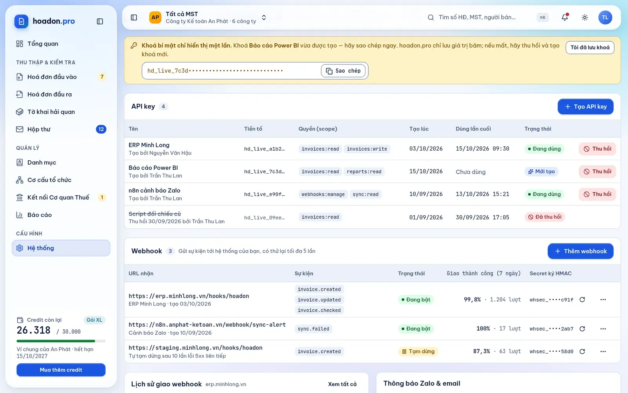Copy the API key with Sao chép
The height and width of the screenshot is (393, 628).
[x=343, y=71]
